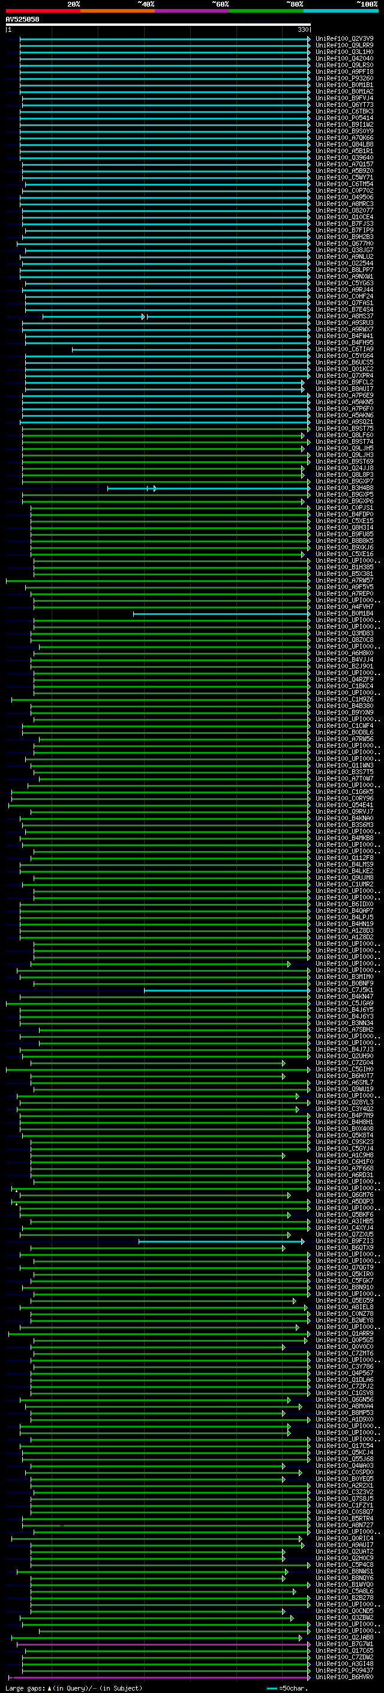Select hit label UniRef100_A7P6E9
Screen dimensions: 384x1693
(x=344, y=396)
